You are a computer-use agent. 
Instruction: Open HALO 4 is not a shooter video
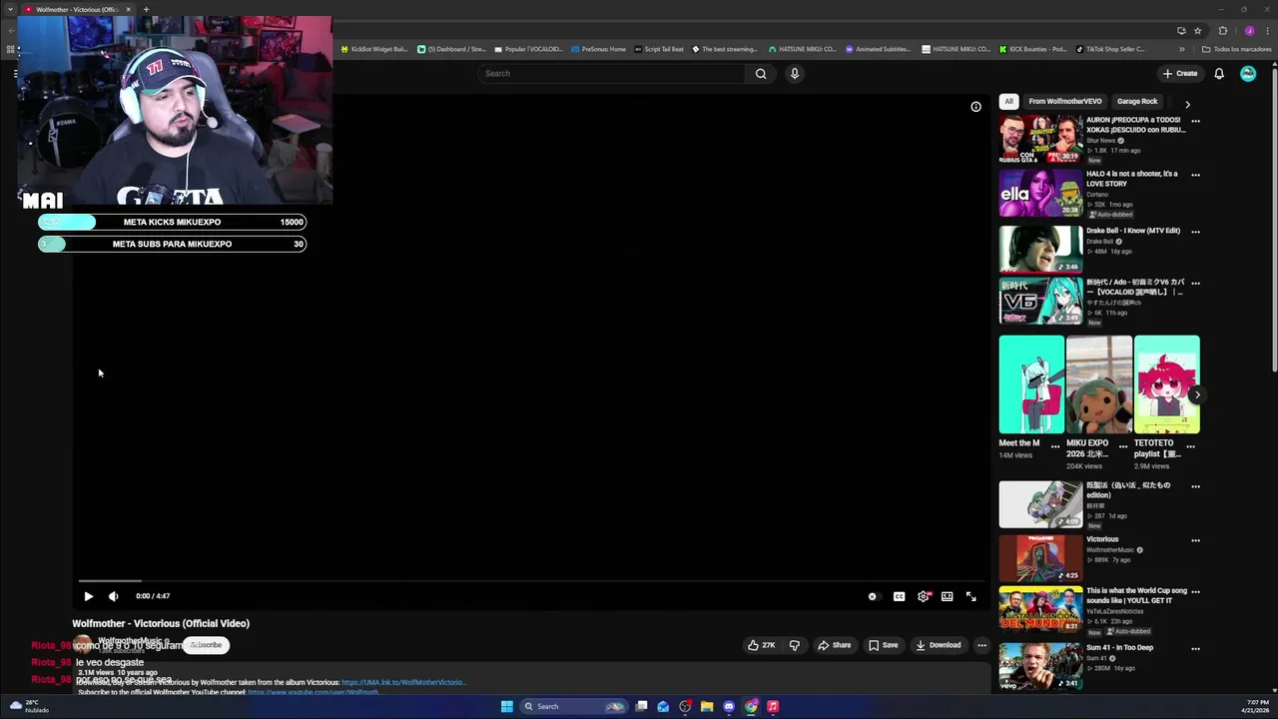(1040, 193)
